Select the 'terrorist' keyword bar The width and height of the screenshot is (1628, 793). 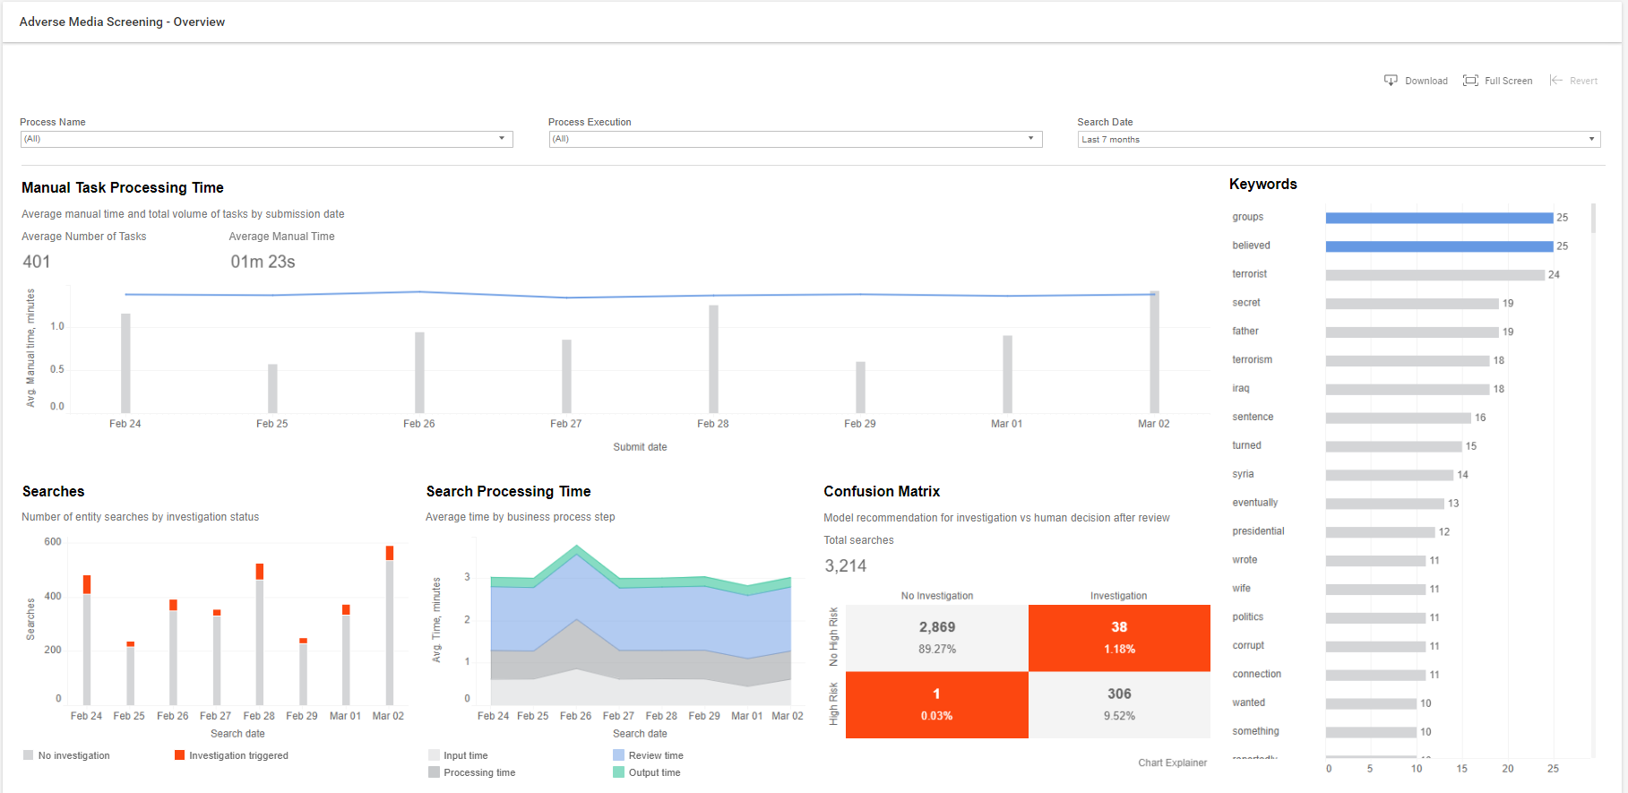(1435, 275)
